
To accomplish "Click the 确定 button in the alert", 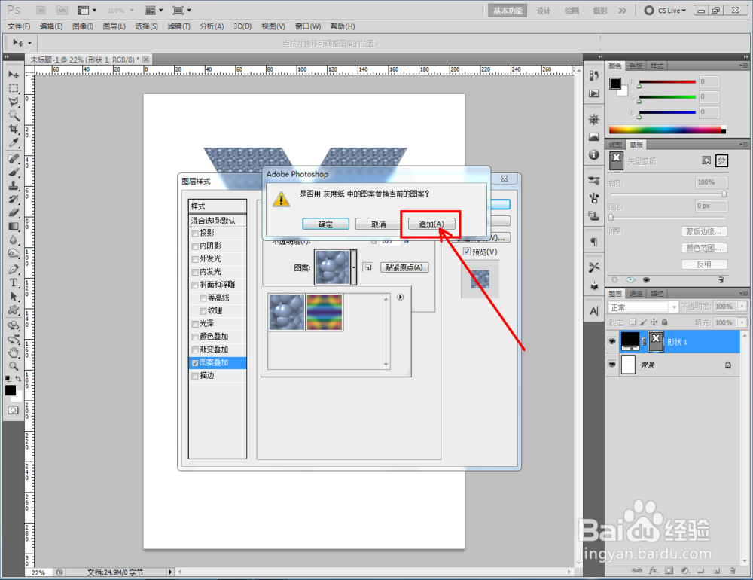I will pyautogui.click(x=325, y=224).
